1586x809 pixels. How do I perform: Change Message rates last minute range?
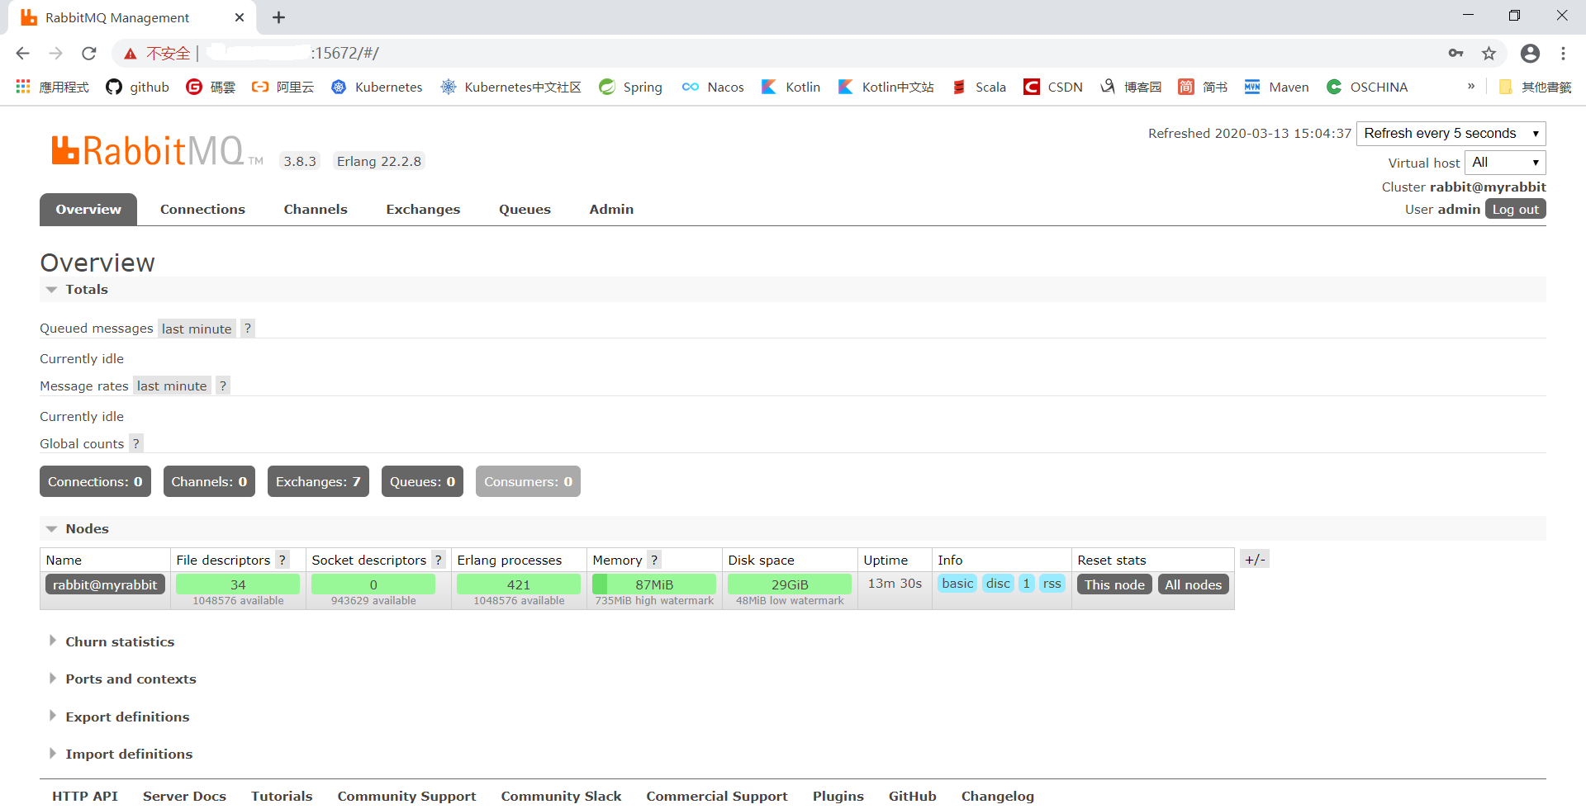point(172,386)
